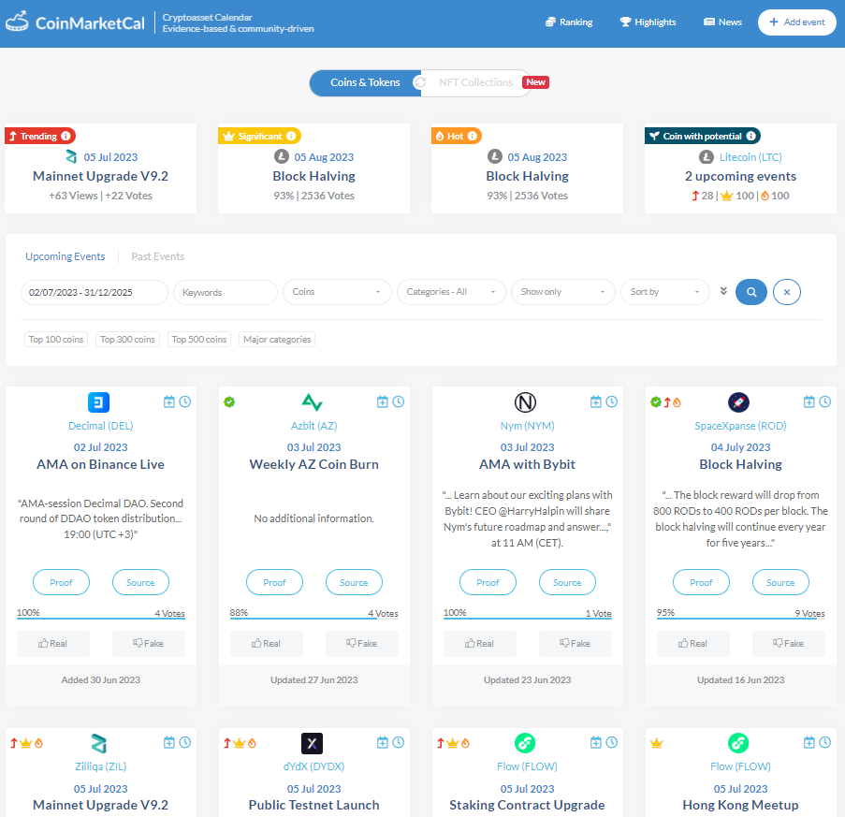Screen dimensions: 845x817
Task: Click the clock icon on Azbit card
Action: (x=399, y=401)
